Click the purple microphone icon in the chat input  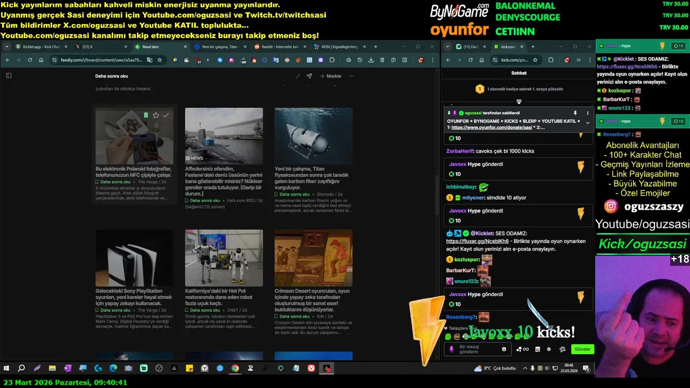coord(452,349)
